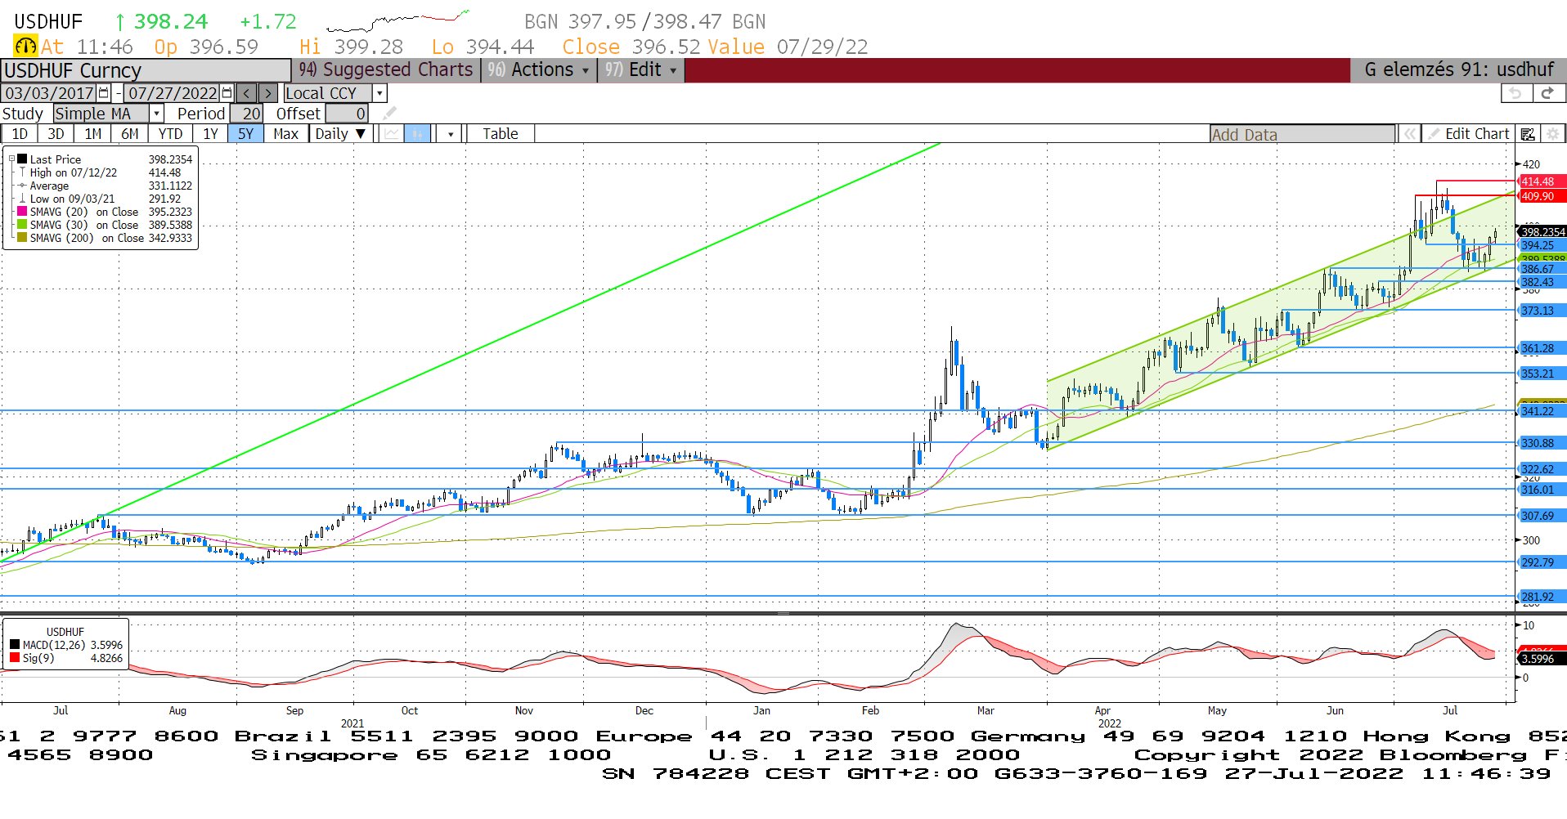This screenshot has height=819, width=1567.
Task: Select the 1D time range
Action: pos(20,134)
